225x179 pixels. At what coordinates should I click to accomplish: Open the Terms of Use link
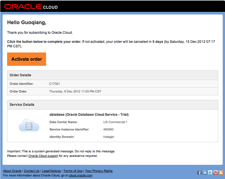tap(73, 171)
